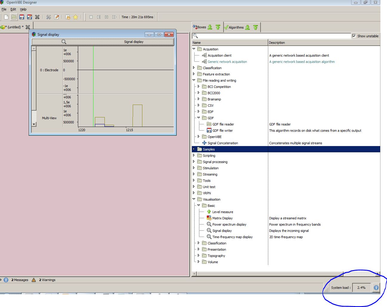Image resolution: width=387 pixels, height=307 pixels.
Task: Select Generic network acquisition box
Action: point(227,62)
